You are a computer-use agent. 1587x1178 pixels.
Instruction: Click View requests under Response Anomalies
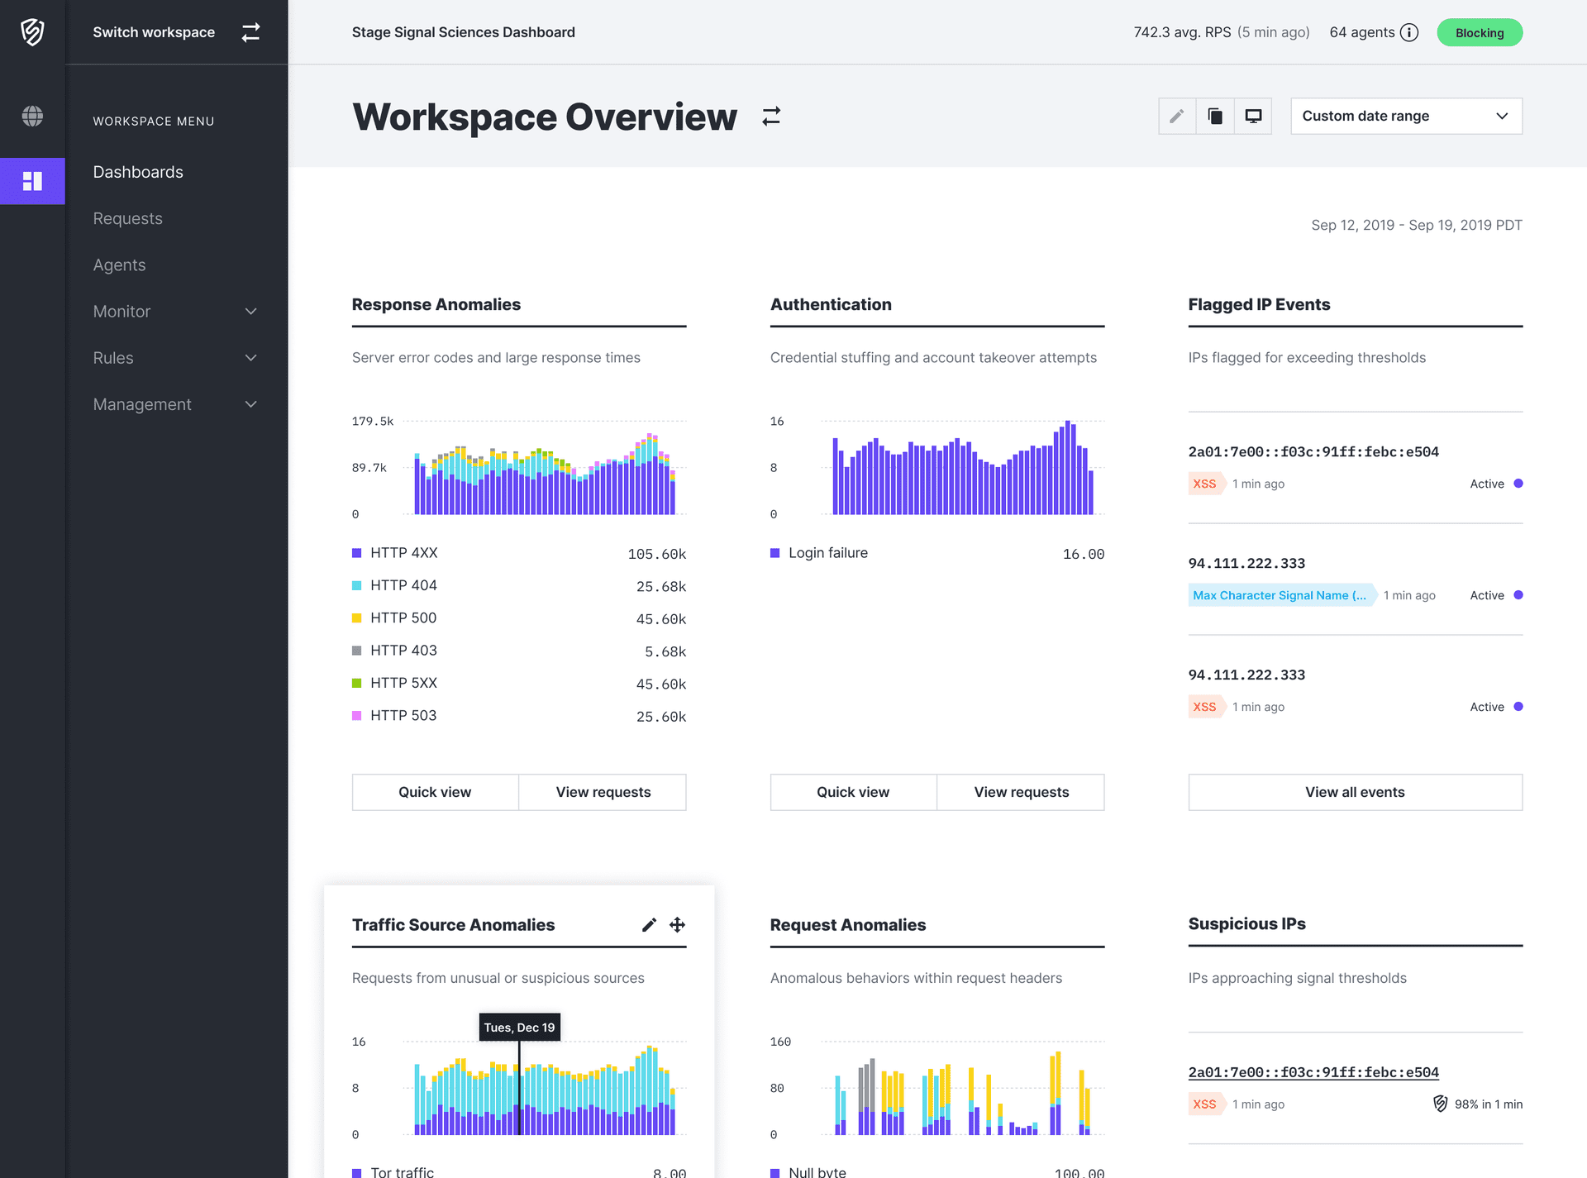coord(603,792)
